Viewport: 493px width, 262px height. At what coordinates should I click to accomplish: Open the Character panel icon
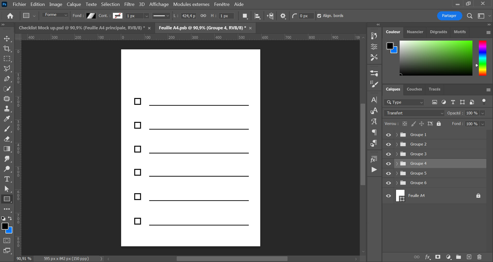click(374, 100)
